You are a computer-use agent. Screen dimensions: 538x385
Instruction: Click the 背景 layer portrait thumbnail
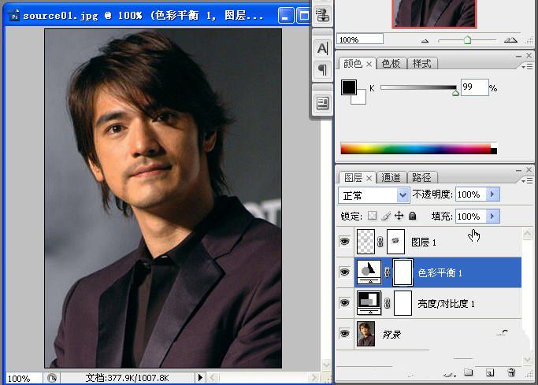pos(365,334)
